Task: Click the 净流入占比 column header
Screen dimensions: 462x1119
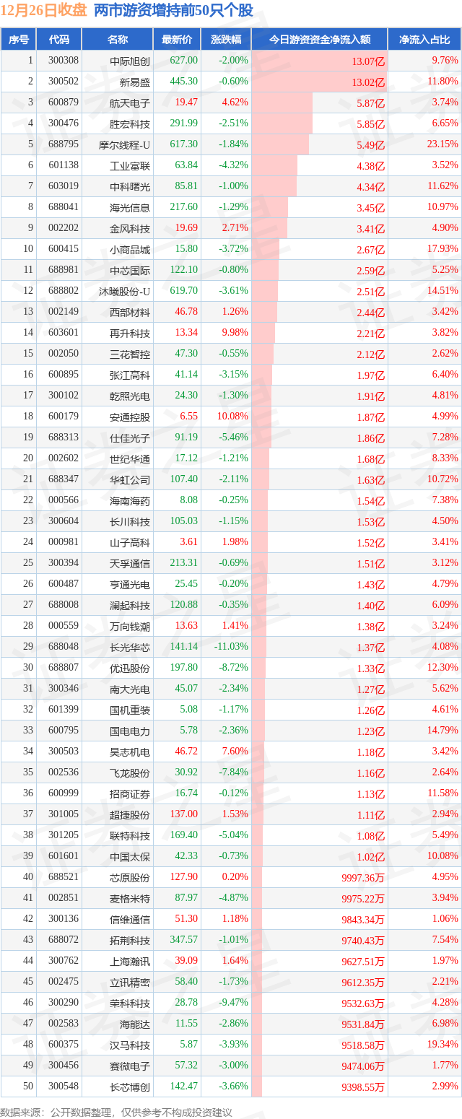Action: (424, 40)
